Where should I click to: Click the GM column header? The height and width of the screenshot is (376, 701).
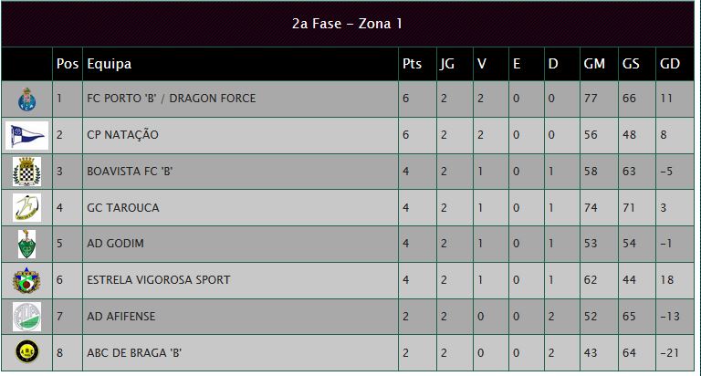(594, 64)
